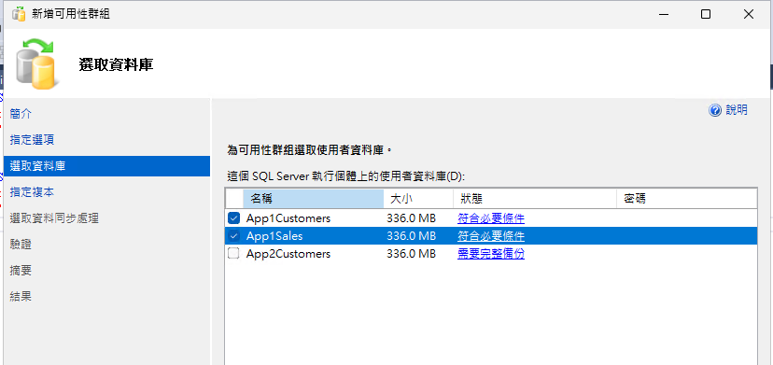Screen dimensions: 773x365
Task: Go to the 指定複本 wizard page
Action: tap(32, 192)
